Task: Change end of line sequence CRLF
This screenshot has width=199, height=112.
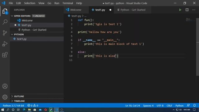Action: 169,105
